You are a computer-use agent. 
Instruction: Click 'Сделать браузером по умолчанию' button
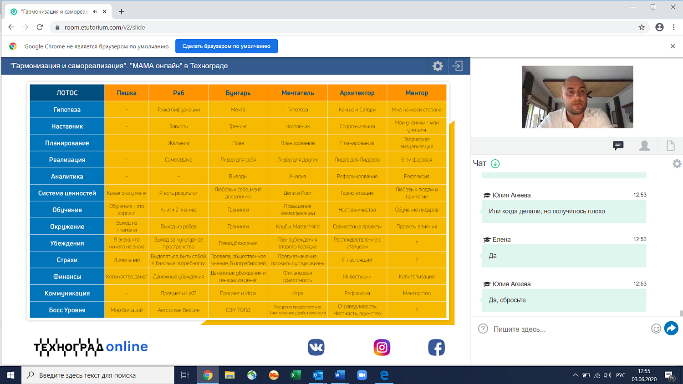(x=226, y=46)
